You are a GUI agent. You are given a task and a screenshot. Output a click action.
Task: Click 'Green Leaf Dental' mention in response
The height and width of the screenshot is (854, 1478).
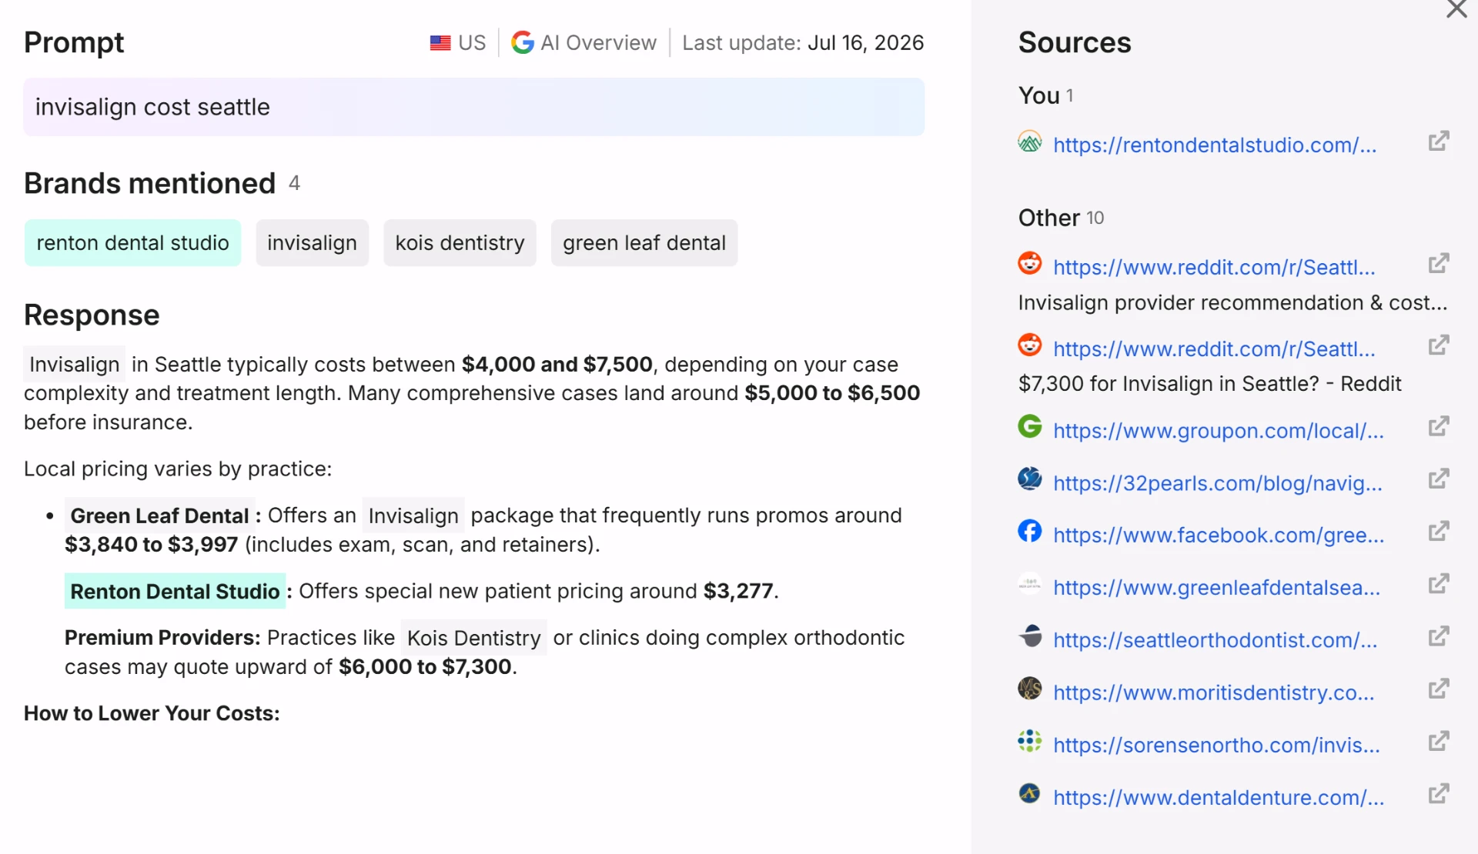pyautogui.click(x=159, y=515)
